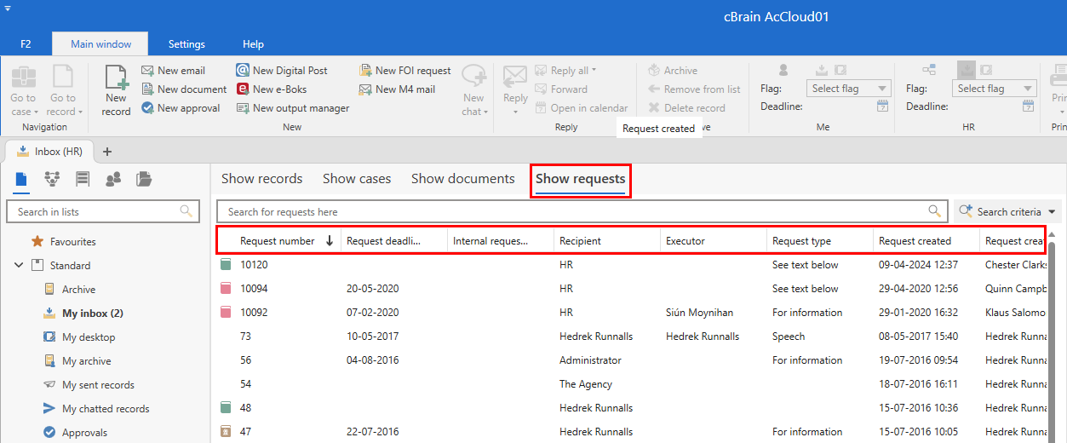
Task: Add a new tab with plus button
Action: coord(107,152)
